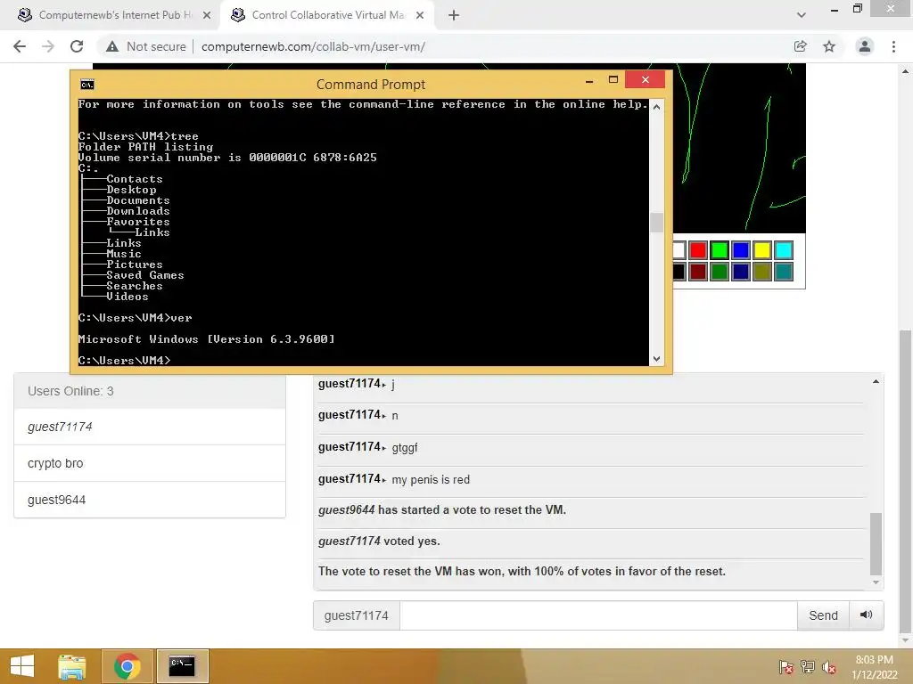Screen dimensions: 913x684
Task: Close the Computernewb's Internet Pub tab
Action: pyautogui.click(x=207, y=15)
